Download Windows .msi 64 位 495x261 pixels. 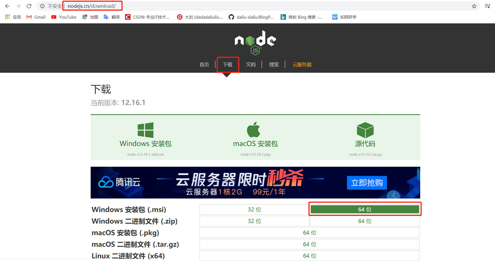365,210
